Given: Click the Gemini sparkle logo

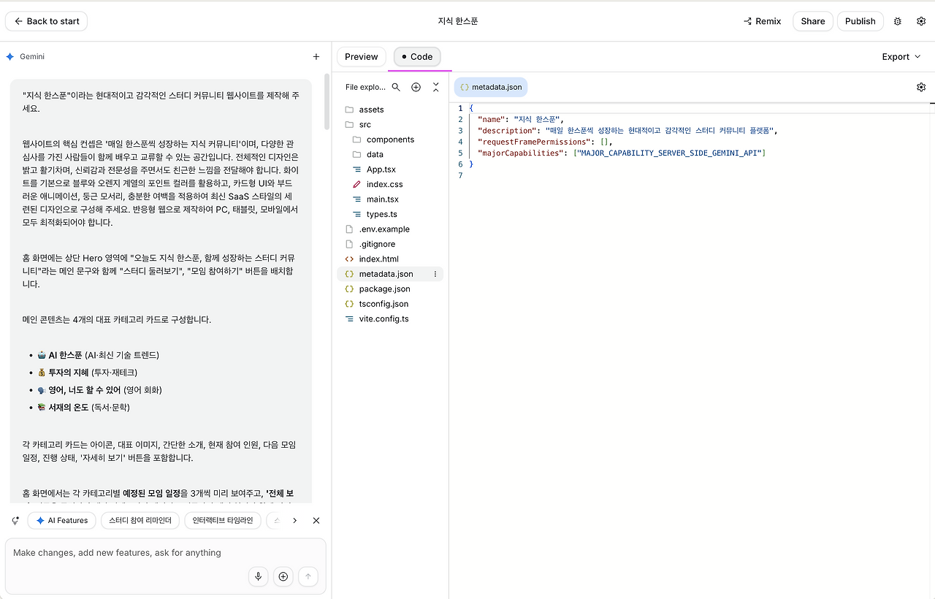Looking at the screenshot, I should pos(10,56).
